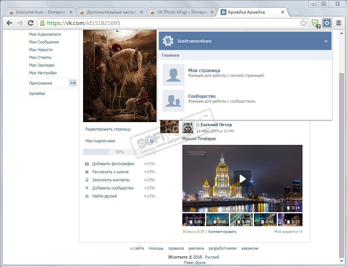The height and width of the screenshot is (267, 347).
Task: Open the 3:50 video thumbnail
Action: click(x=218, y=220)
